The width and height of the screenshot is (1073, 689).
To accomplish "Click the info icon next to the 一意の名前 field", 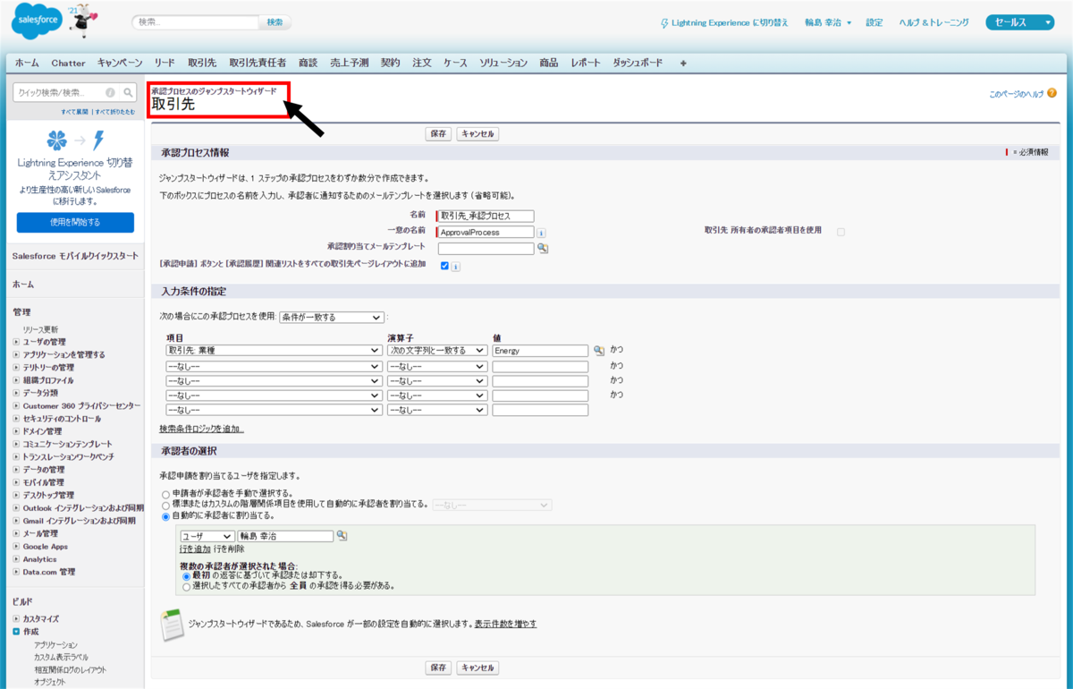I will (x=541, y=233).
